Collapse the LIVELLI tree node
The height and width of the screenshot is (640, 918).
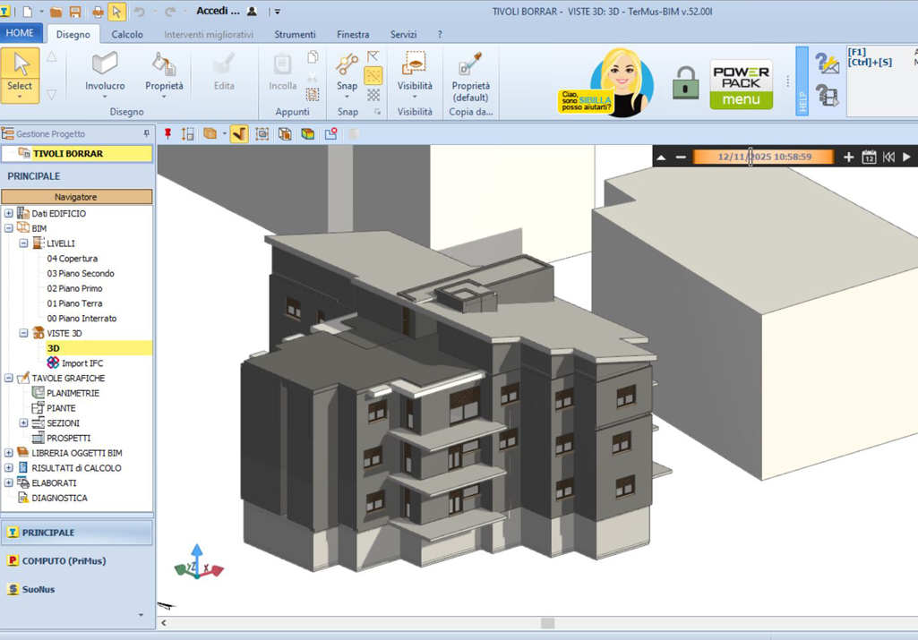[x=23, y=243]
